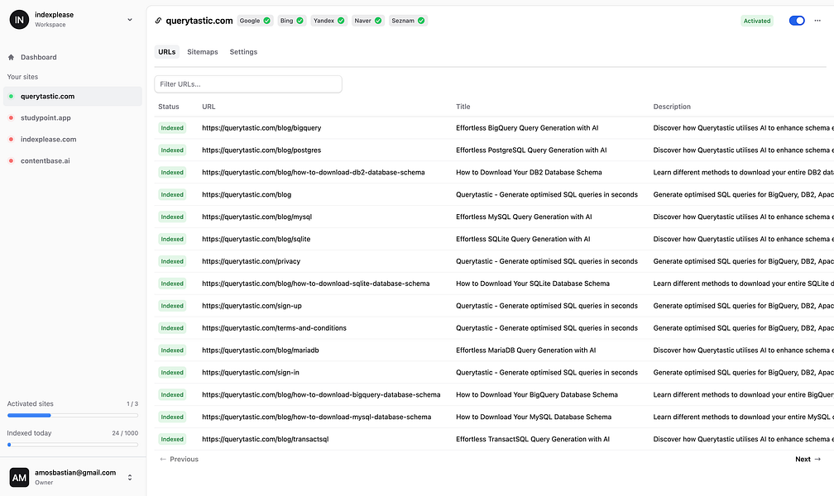Click the green status dot for querytastic.com
834x496 pixels.
12,96
